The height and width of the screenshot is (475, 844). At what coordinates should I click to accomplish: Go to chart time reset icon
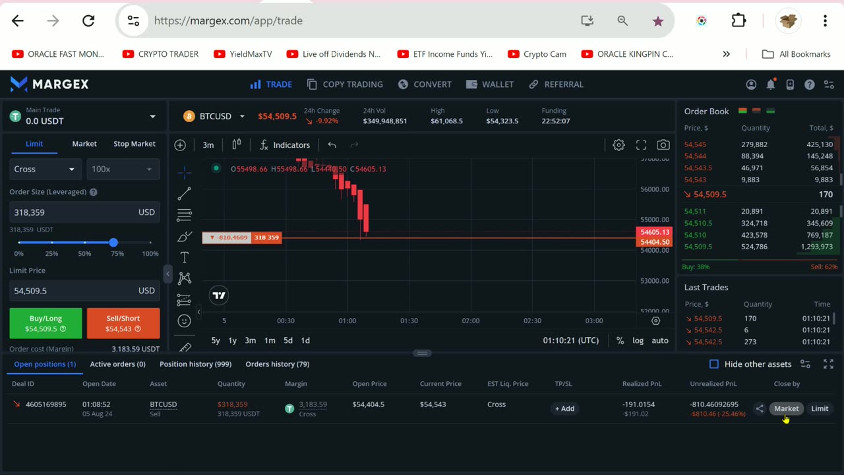tap(655, 321)
